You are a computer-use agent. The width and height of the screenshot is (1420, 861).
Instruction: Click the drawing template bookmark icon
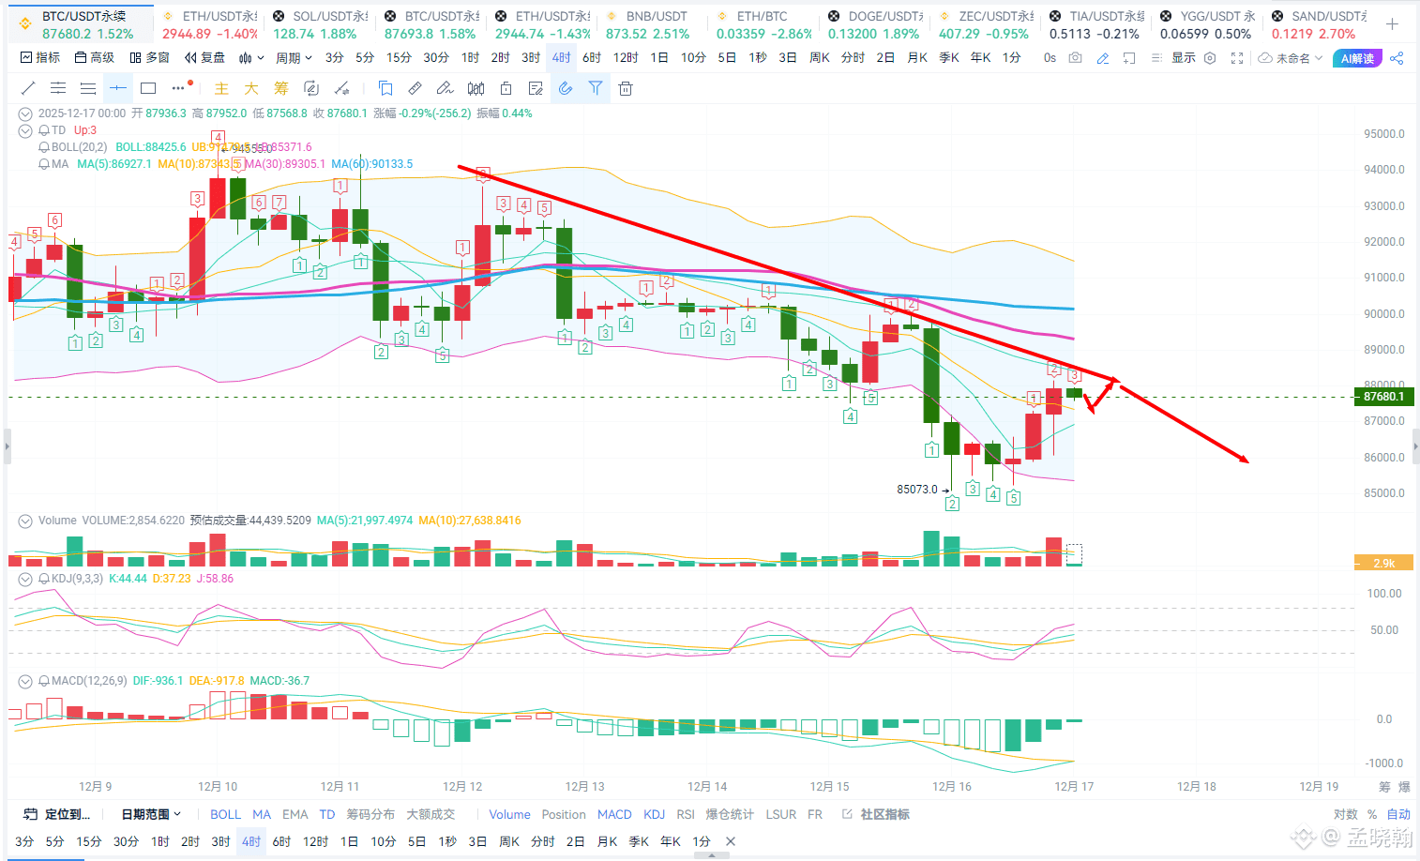point(385,88)
